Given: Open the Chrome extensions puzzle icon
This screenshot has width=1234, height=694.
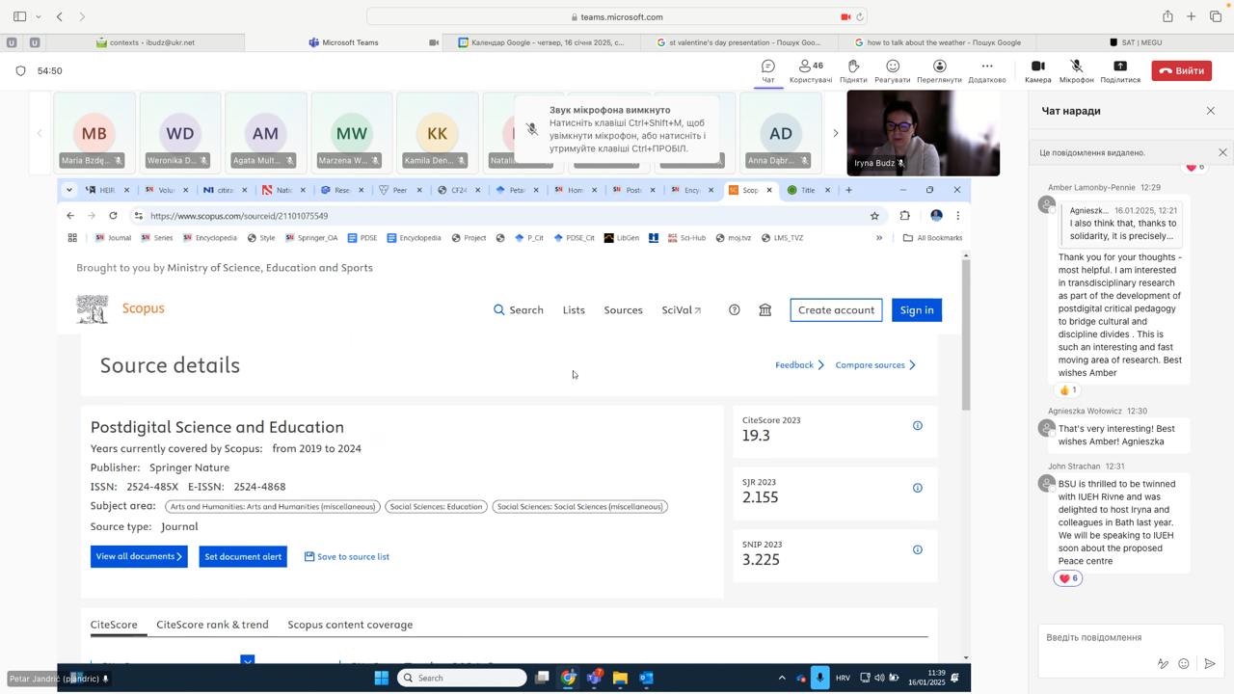Looking at the screenshot, I should tap(904, 216).
